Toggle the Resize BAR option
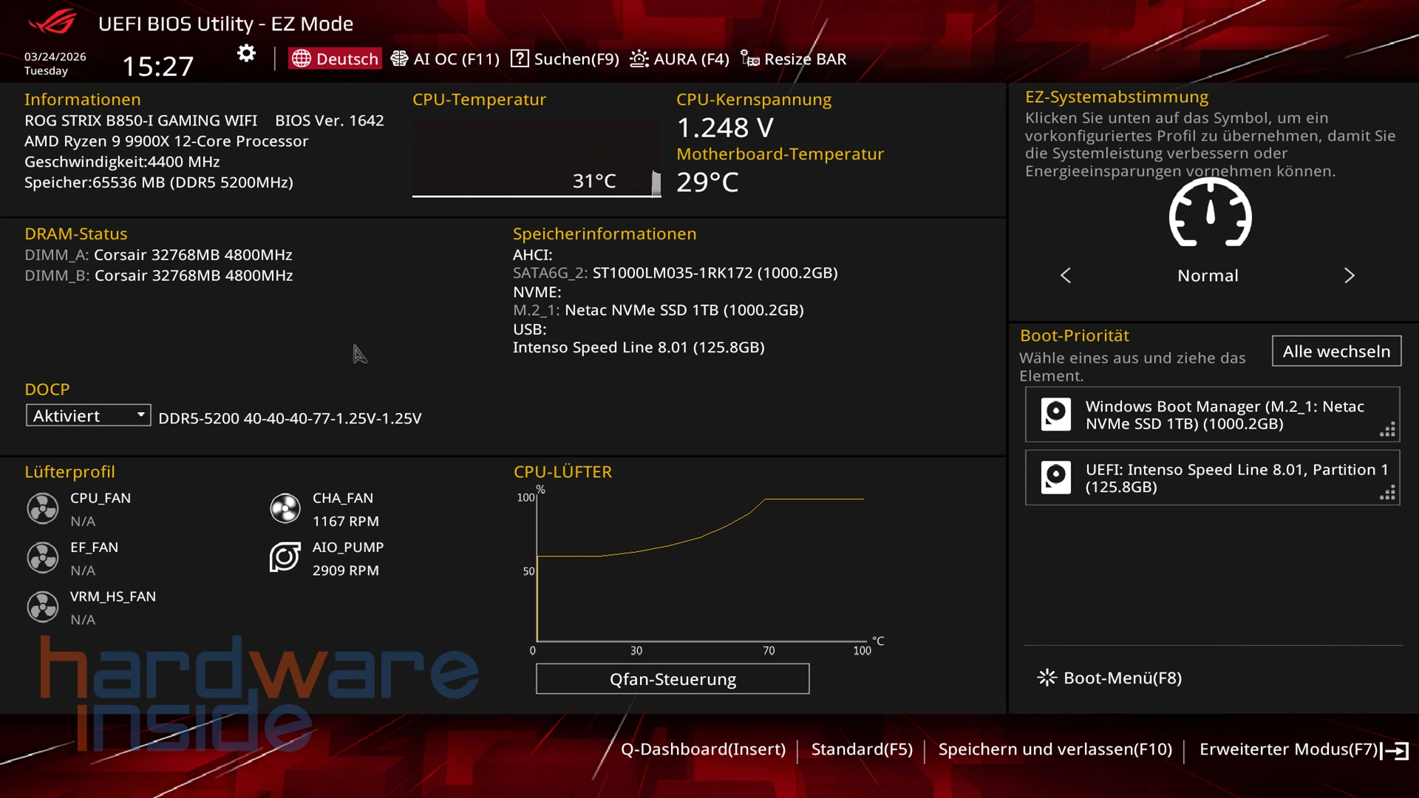This screenshot has width=1419, height=798. pyautogui.click(x=794, y=59)
